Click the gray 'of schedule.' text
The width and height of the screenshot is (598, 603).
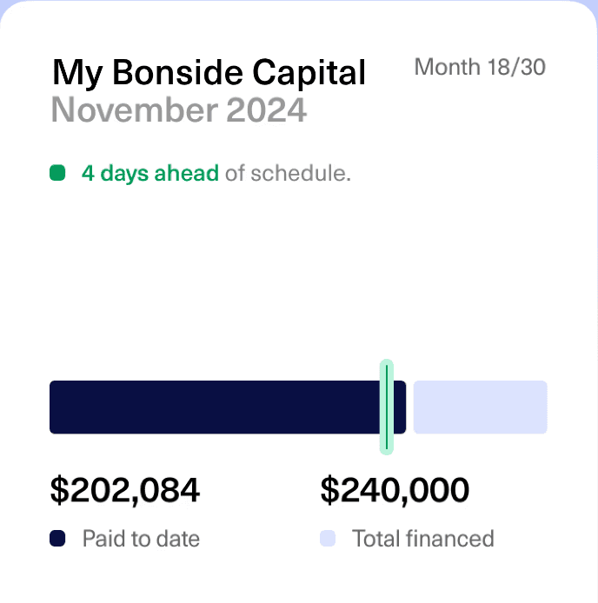[288, 173]
